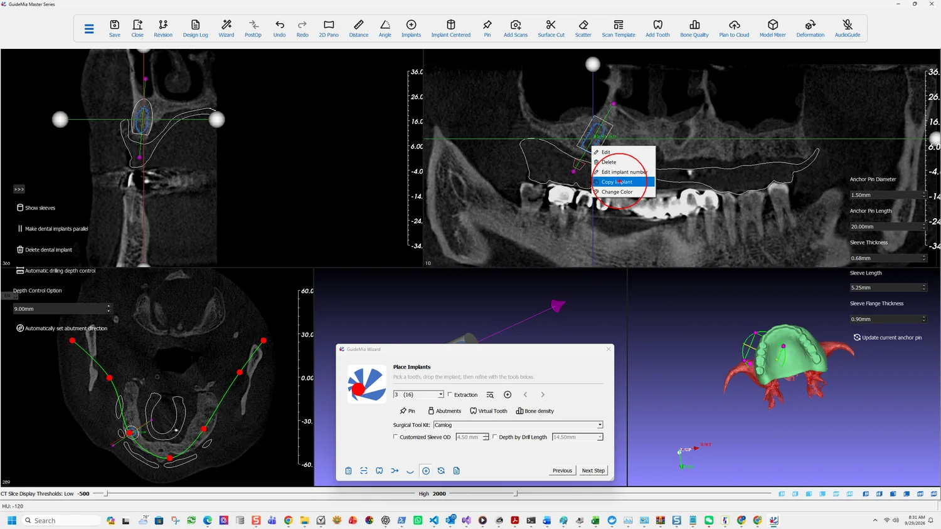The height and width of the screenshot is (529, 941).
Task: Click the clipboard step icon in wizard footer
Action: pyautogui.click(x=348, y=471)
